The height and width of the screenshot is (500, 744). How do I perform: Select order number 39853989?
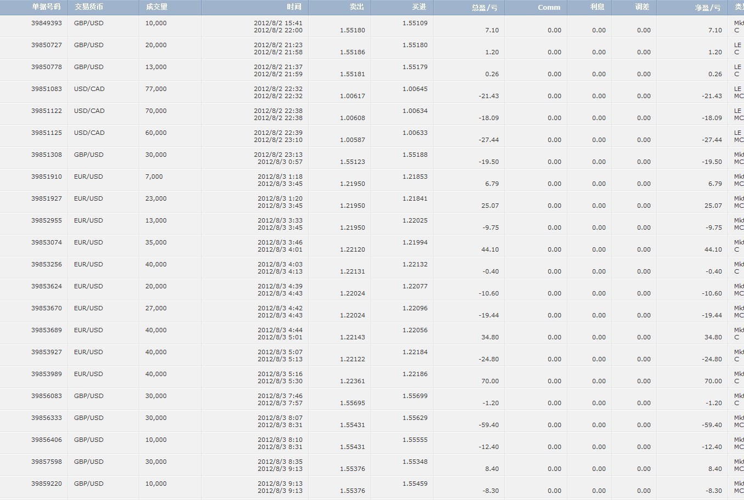[47, 374]
